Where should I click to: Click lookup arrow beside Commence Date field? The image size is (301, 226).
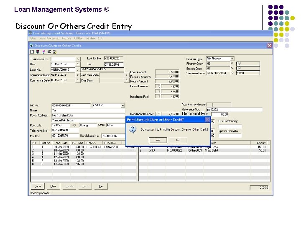(x=78, y=80)
